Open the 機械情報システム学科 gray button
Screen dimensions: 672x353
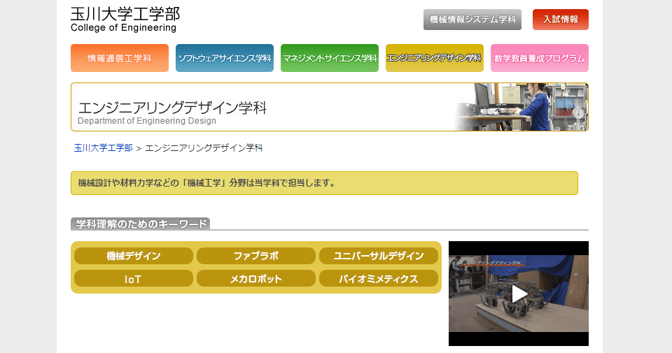click(472, 20)
